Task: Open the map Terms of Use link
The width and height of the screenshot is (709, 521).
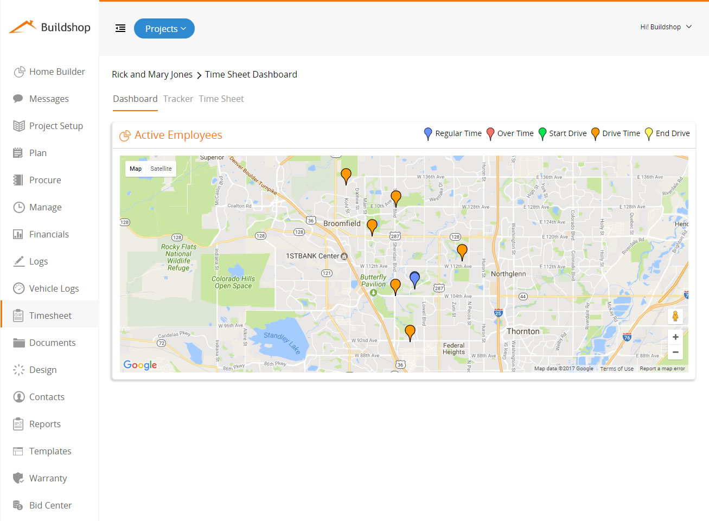Action: tap(617, 369)
